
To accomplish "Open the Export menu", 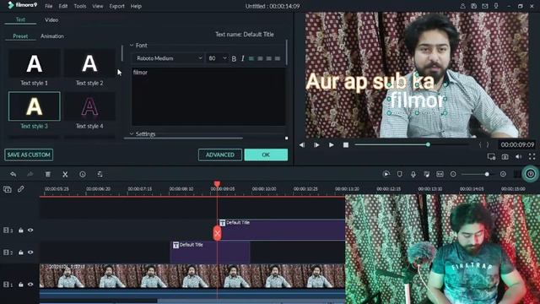I will point(116,6).
